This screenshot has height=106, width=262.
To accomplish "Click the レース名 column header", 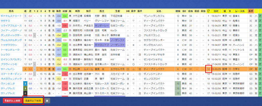I will click(240, 11).
